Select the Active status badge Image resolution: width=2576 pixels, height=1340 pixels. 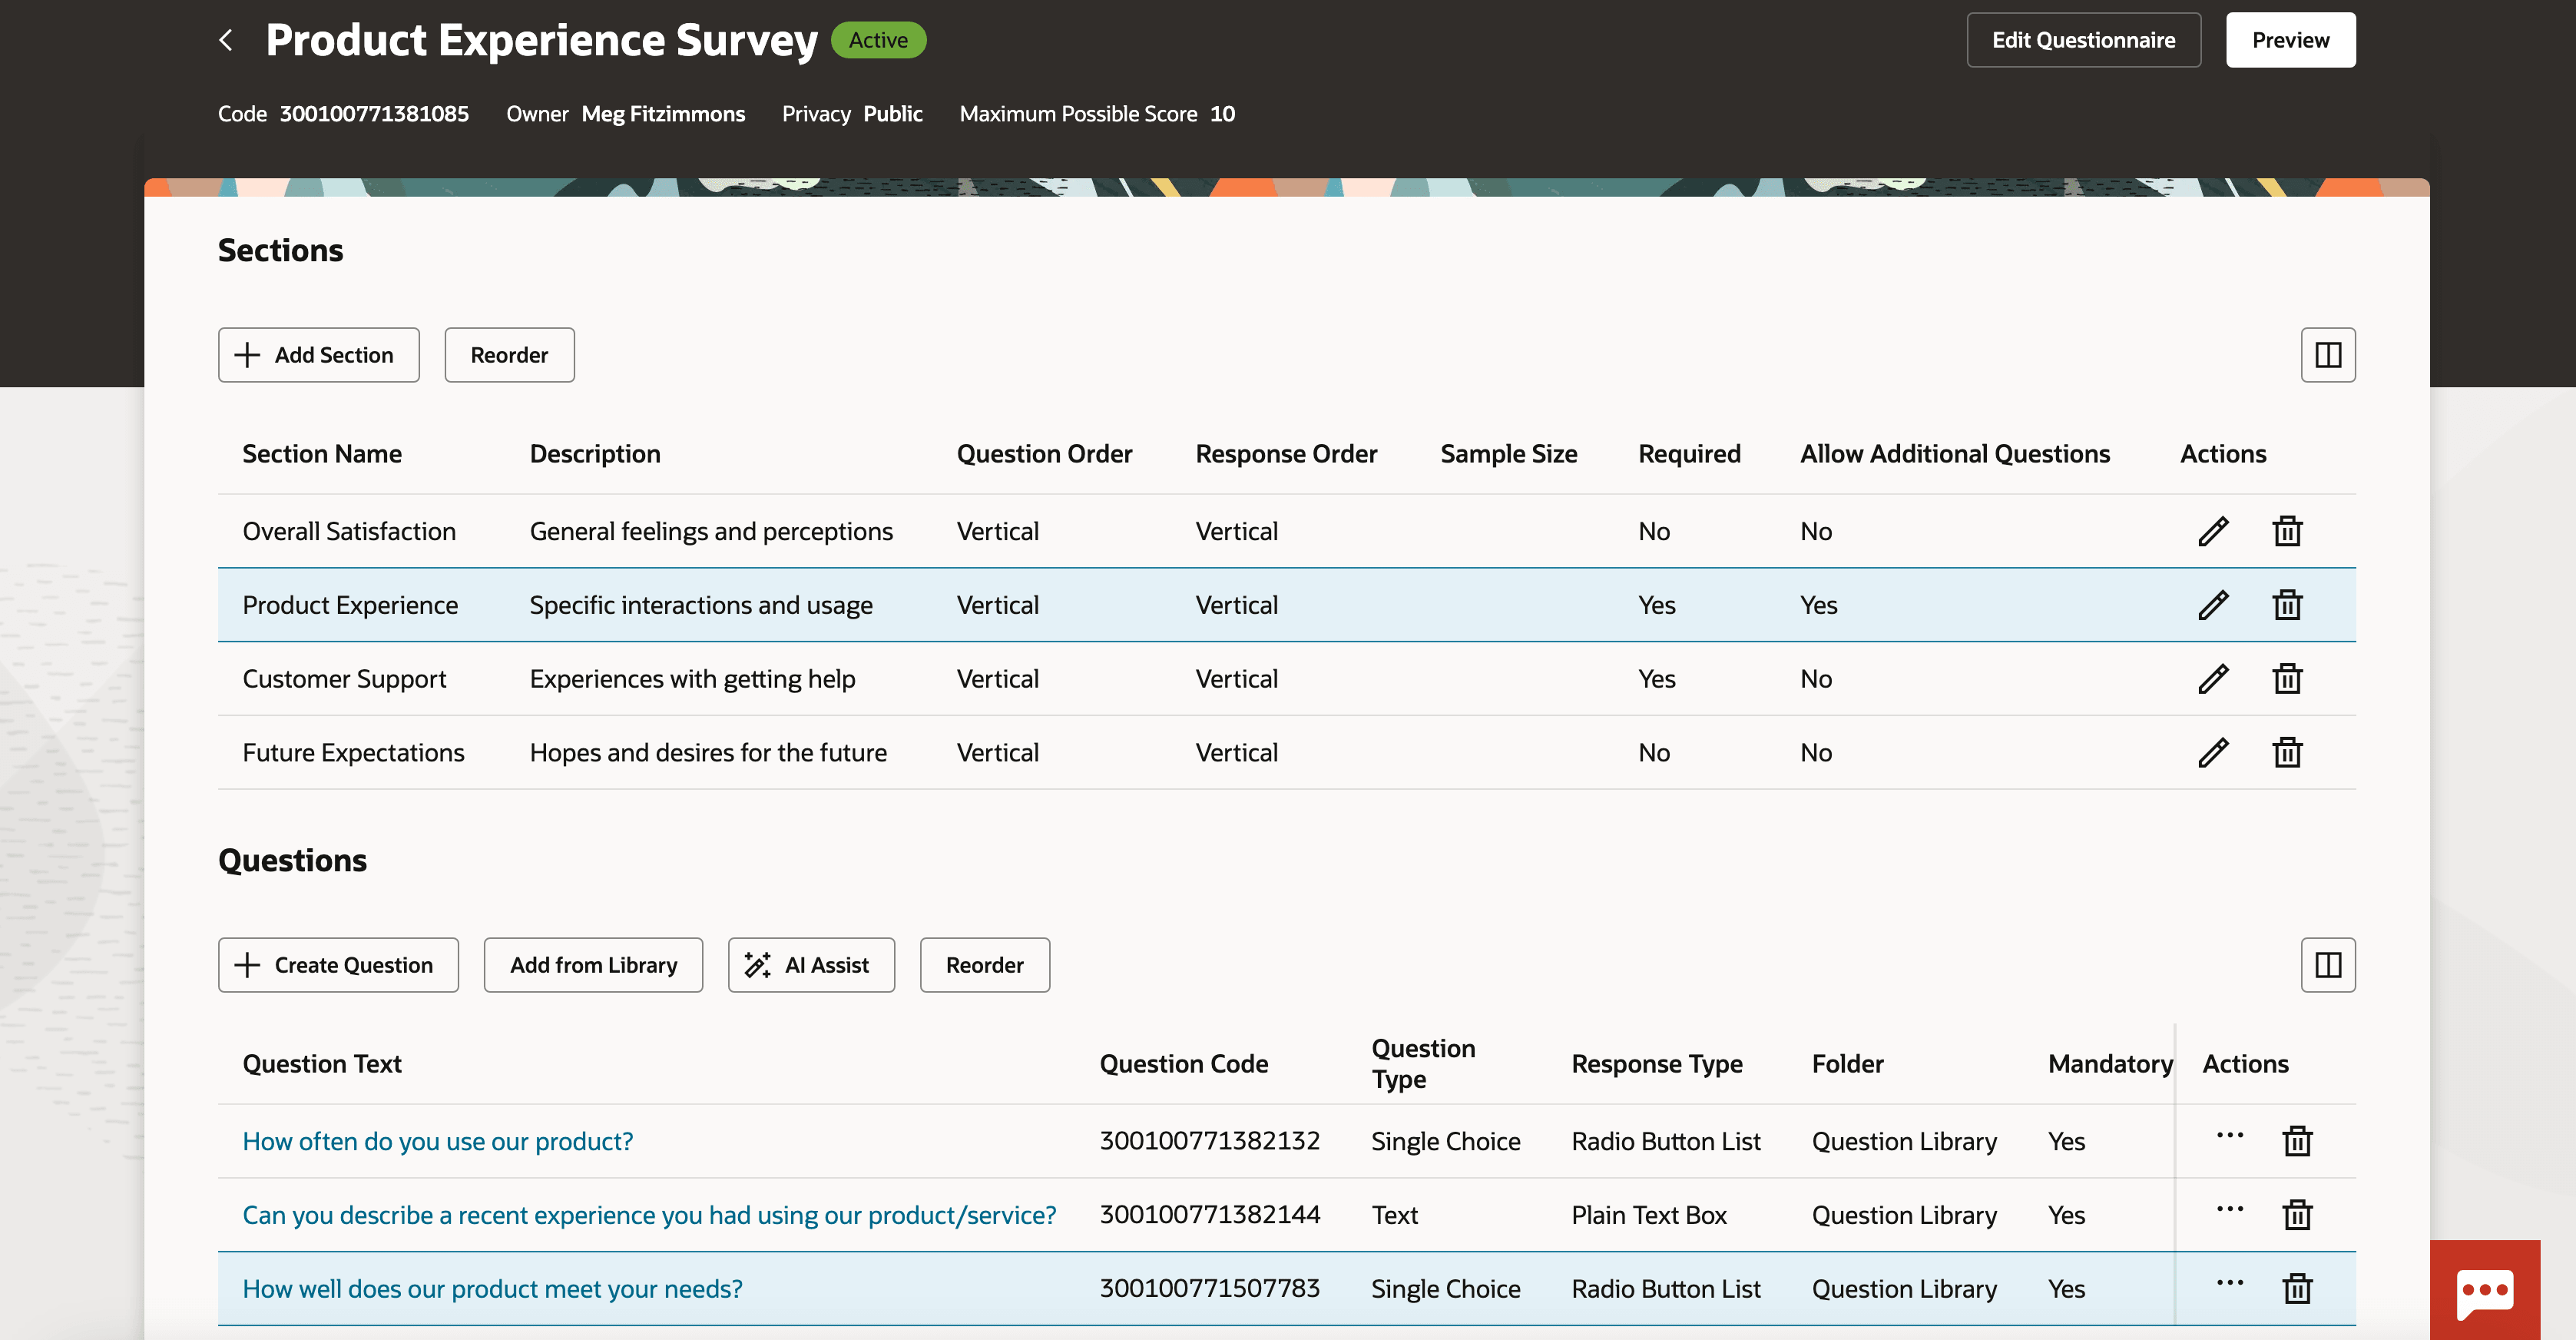click(878, 39)
